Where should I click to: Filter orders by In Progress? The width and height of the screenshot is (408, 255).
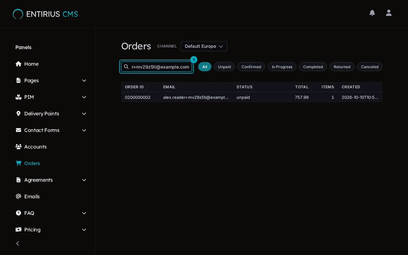tap(282, 67)
